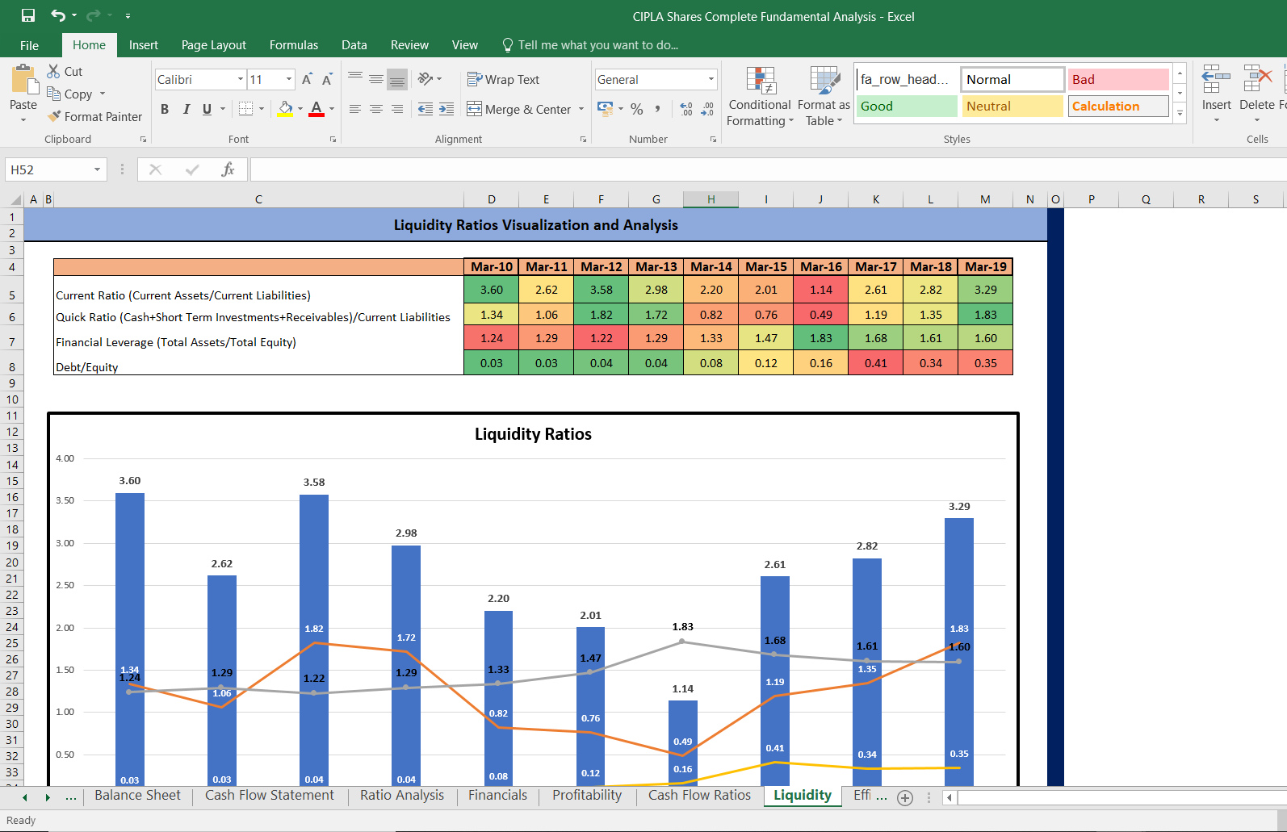Viewport: 1287px width, 832px height.
Task: Toggle underline formatting
Action: coord(207,109)
